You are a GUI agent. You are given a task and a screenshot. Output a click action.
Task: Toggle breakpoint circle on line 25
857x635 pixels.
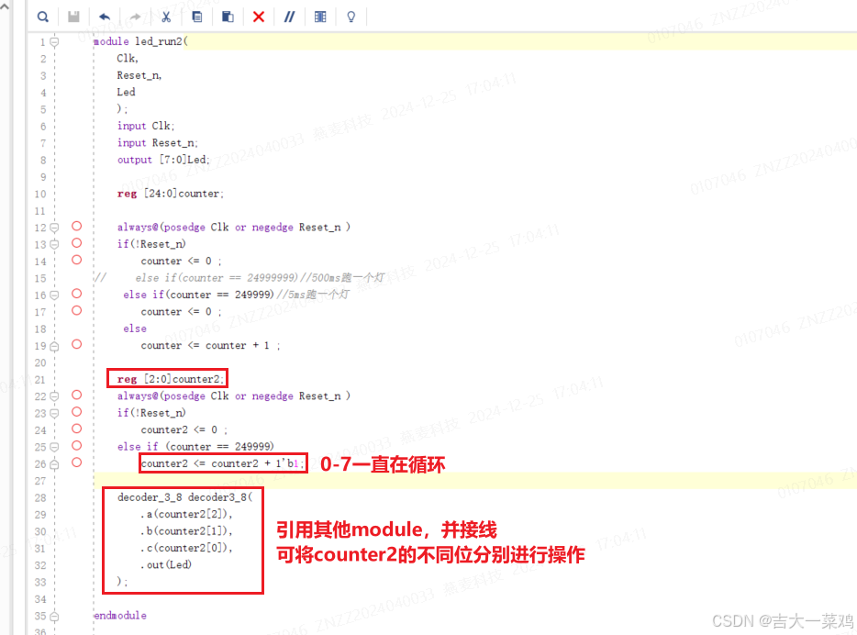tap(76, 445)
